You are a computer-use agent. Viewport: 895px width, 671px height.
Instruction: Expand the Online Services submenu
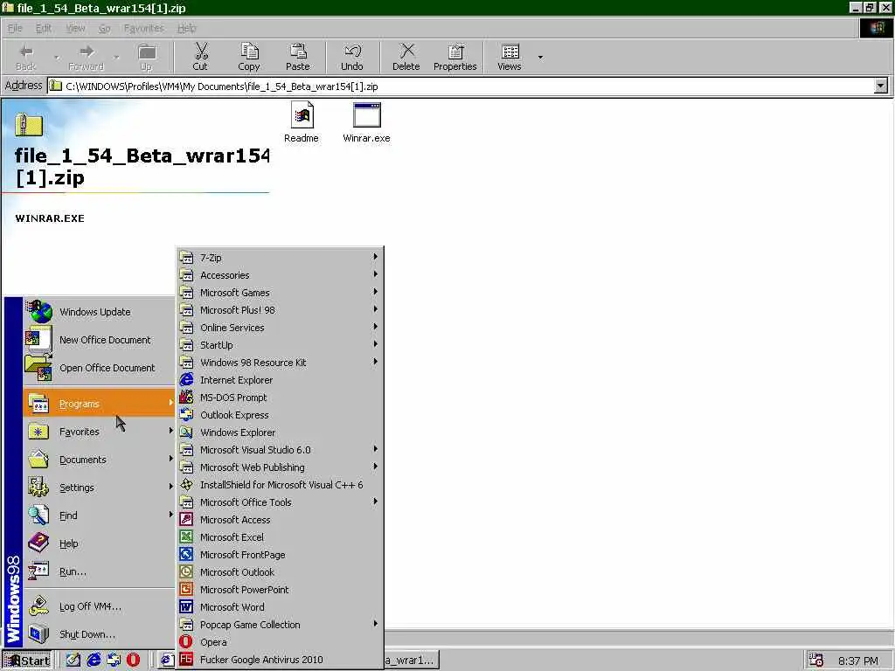click(280, 328)
